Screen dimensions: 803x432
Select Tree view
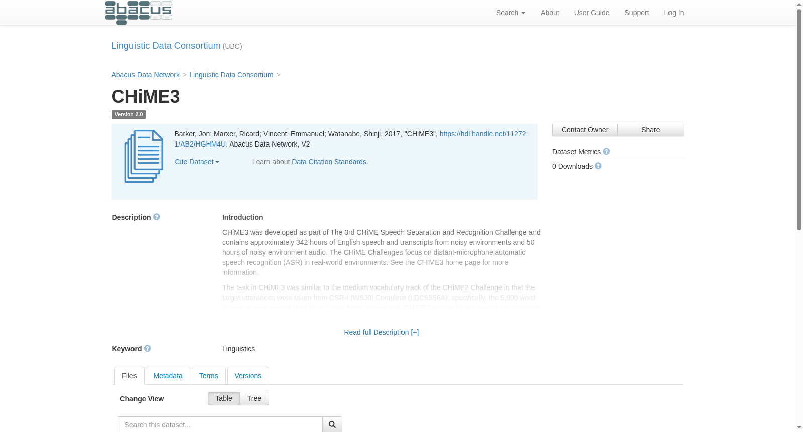coord(254,398)
